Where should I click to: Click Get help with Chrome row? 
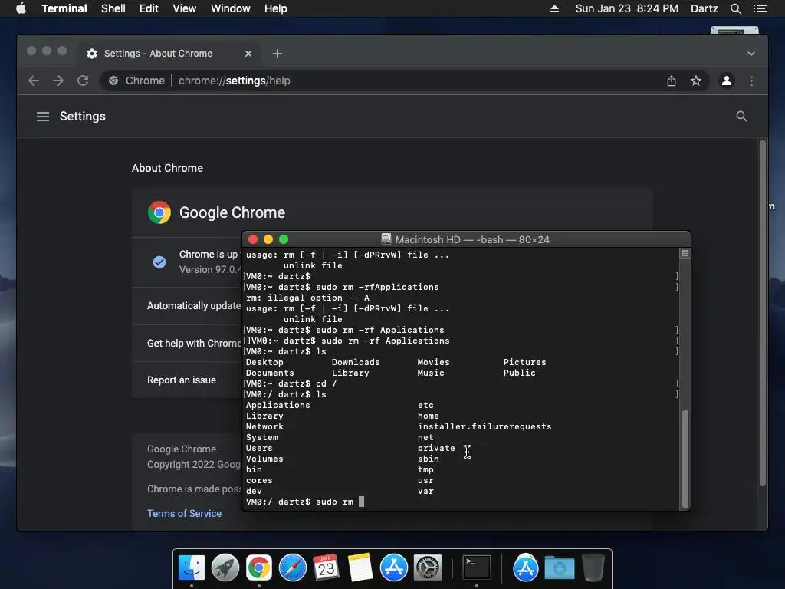[194, 343]
